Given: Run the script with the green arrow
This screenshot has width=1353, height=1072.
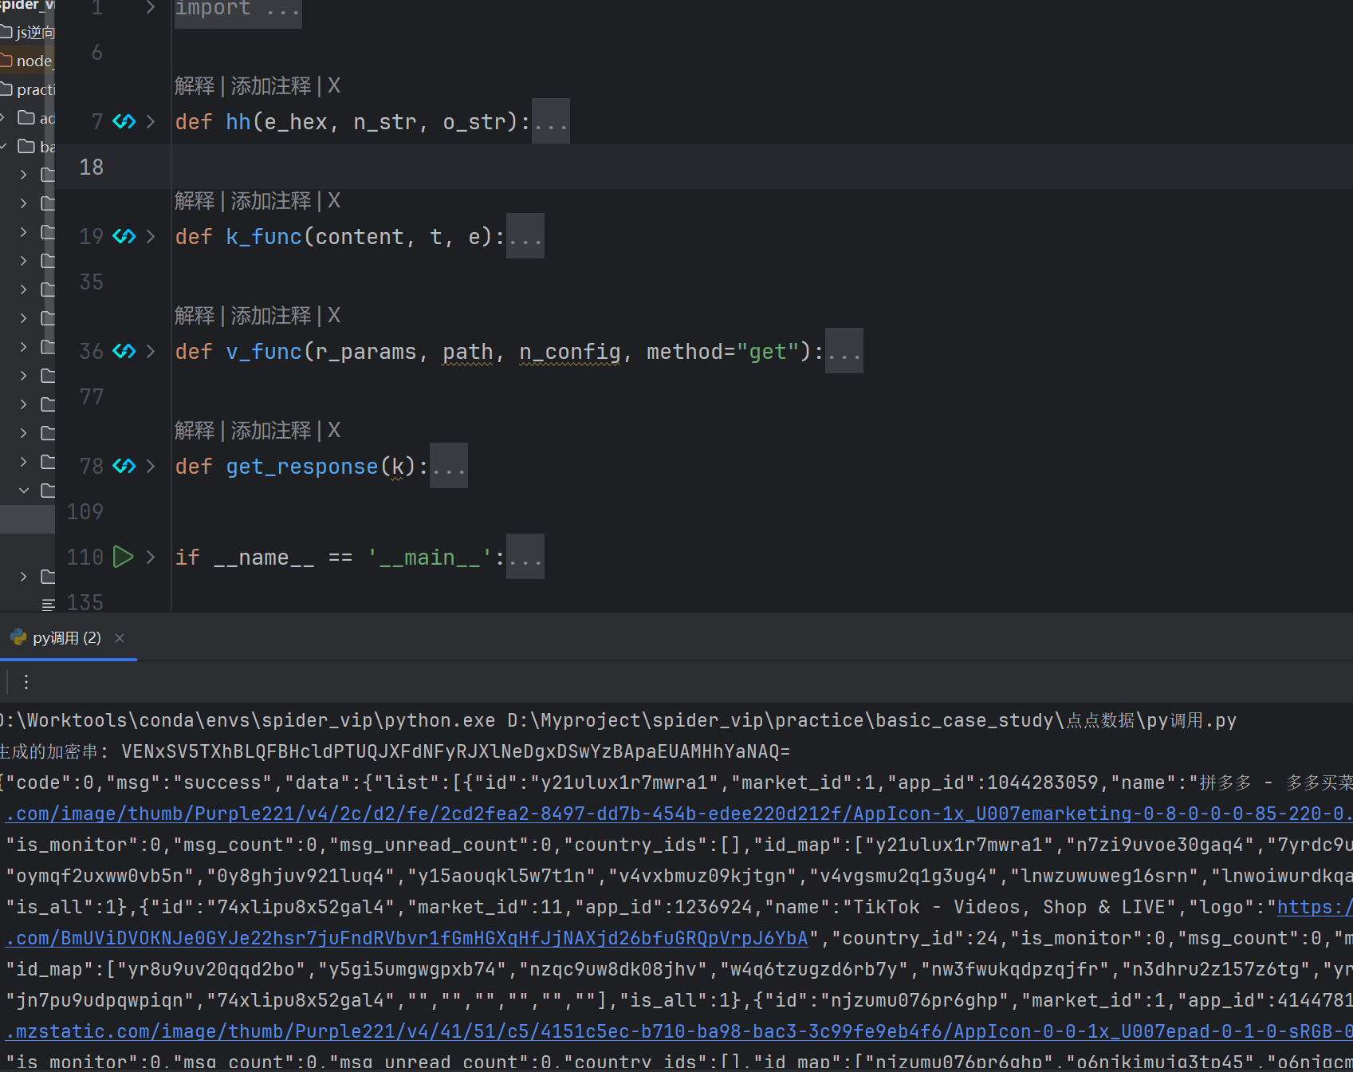Looking at the screenshot, I should [123, 557].
